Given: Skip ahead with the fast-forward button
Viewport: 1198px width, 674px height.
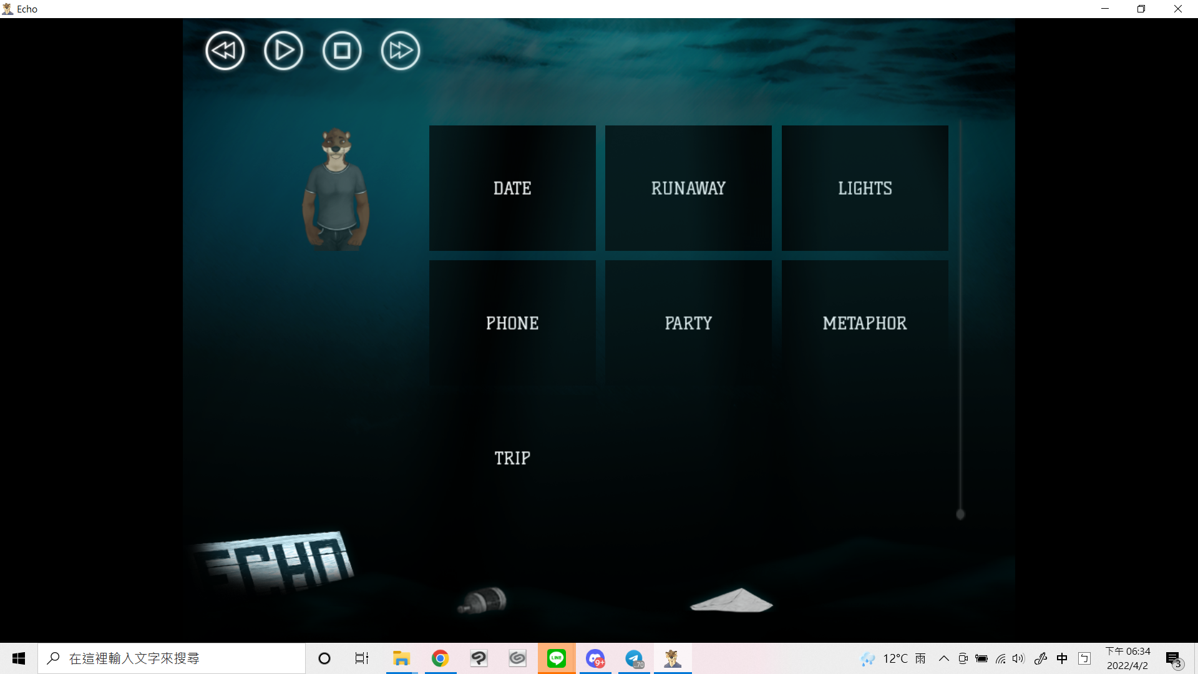Looking at the screenshot, I should [401, 51].
